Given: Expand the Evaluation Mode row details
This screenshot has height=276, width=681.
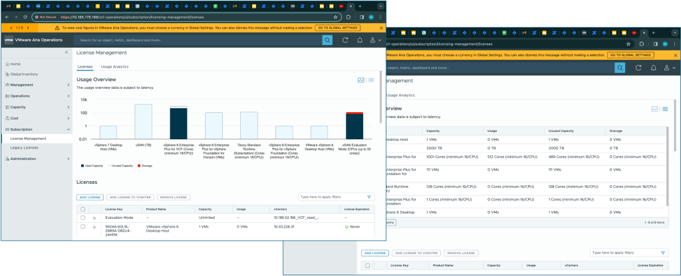Looking at the screenshot, I should click(94, 218).
